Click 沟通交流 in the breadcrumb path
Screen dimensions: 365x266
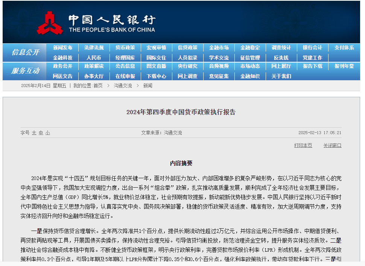(123, 86)
